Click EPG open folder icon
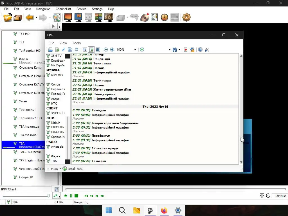The image size is (288, 216). coord(51,49)
